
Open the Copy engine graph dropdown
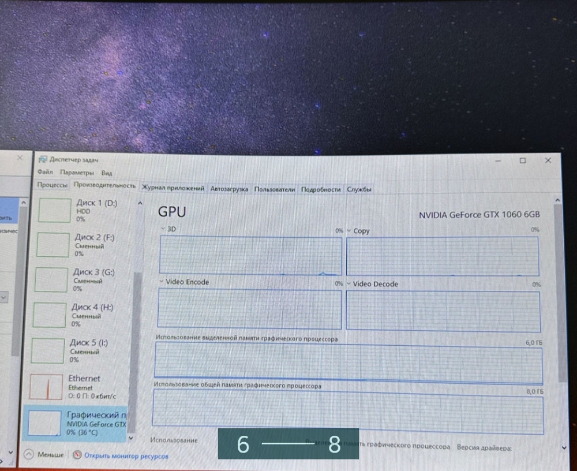click(349, 231)
